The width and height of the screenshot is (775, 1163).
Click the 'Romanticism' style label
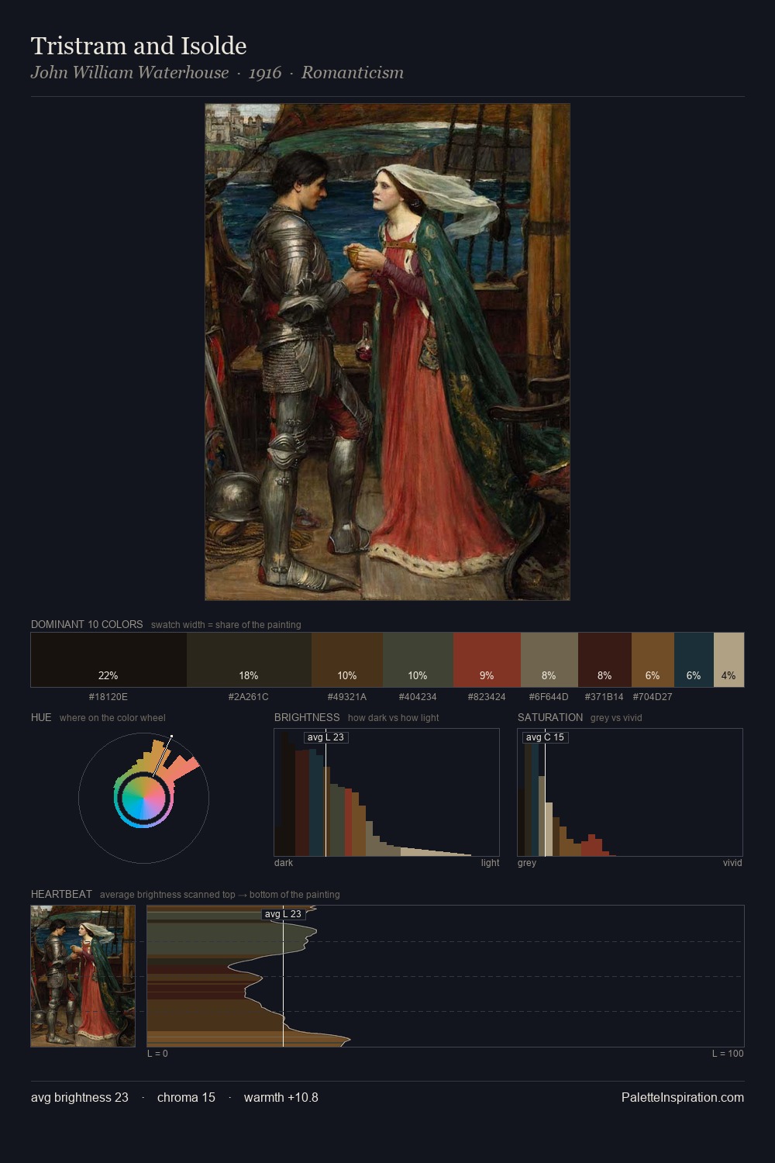point(353,73)
